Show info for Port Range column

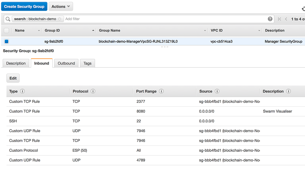[161, 91]
